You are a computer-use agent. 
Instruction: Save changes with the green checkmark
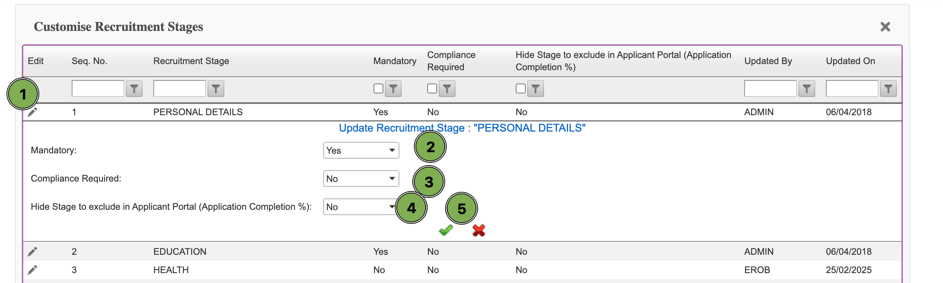[446, 230]
